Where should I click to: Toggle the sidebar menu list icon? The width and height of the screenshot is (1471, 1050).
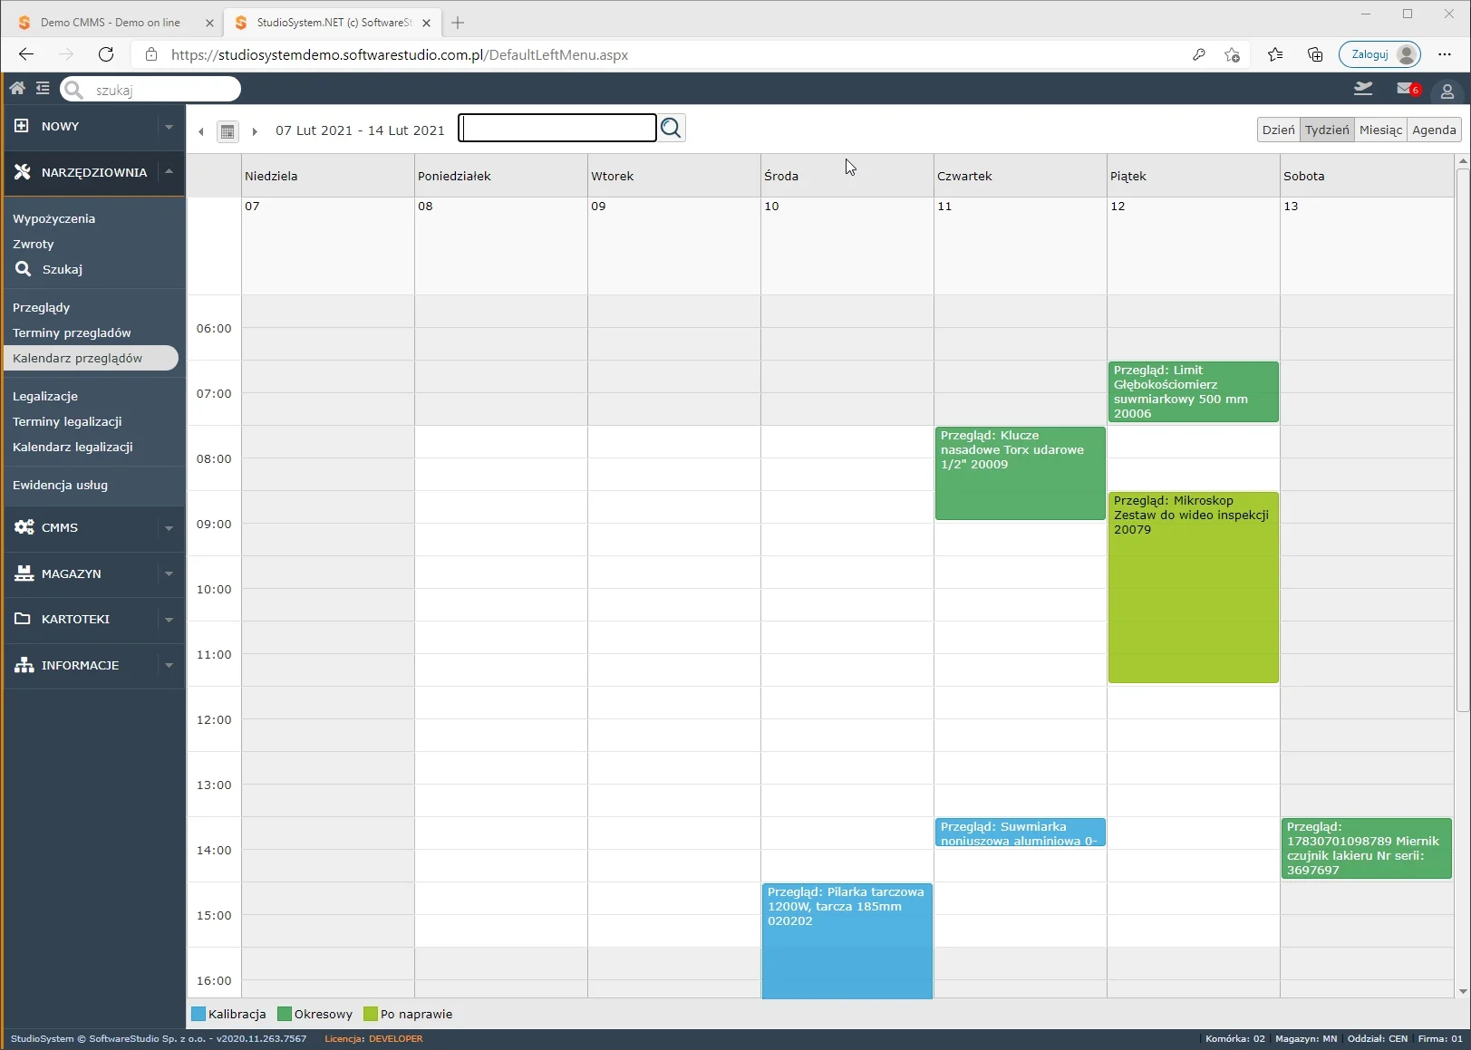coord(43,89)
